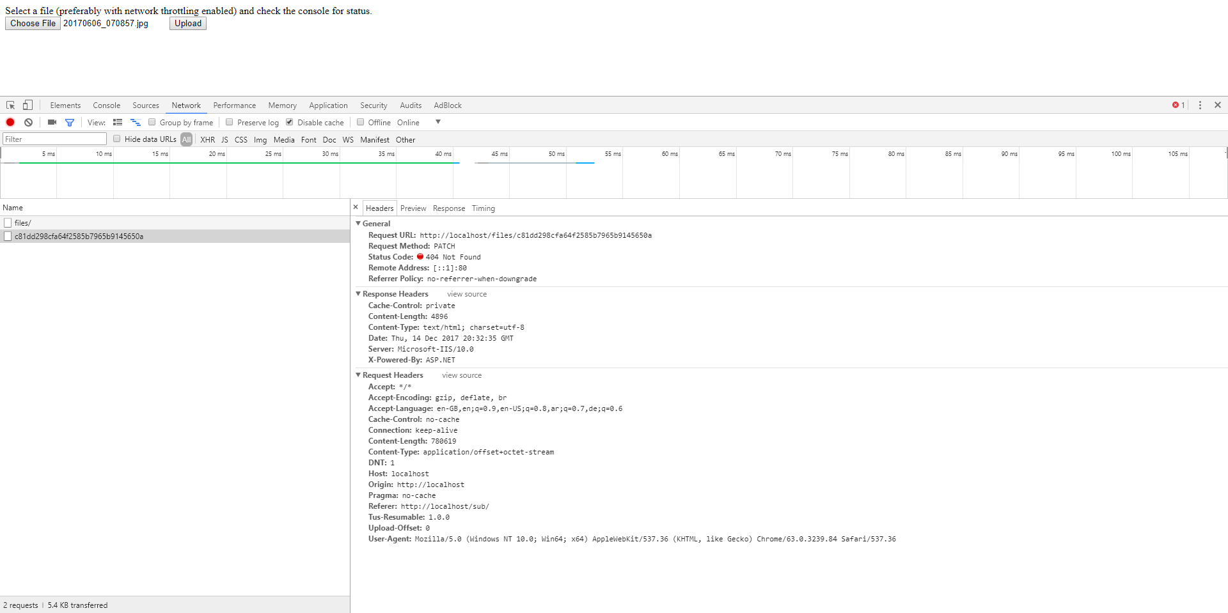Image resolution: width=1228 pixels, height=613 pixels.
Task: Switch to the Preview tab
Action: point(413,208)
